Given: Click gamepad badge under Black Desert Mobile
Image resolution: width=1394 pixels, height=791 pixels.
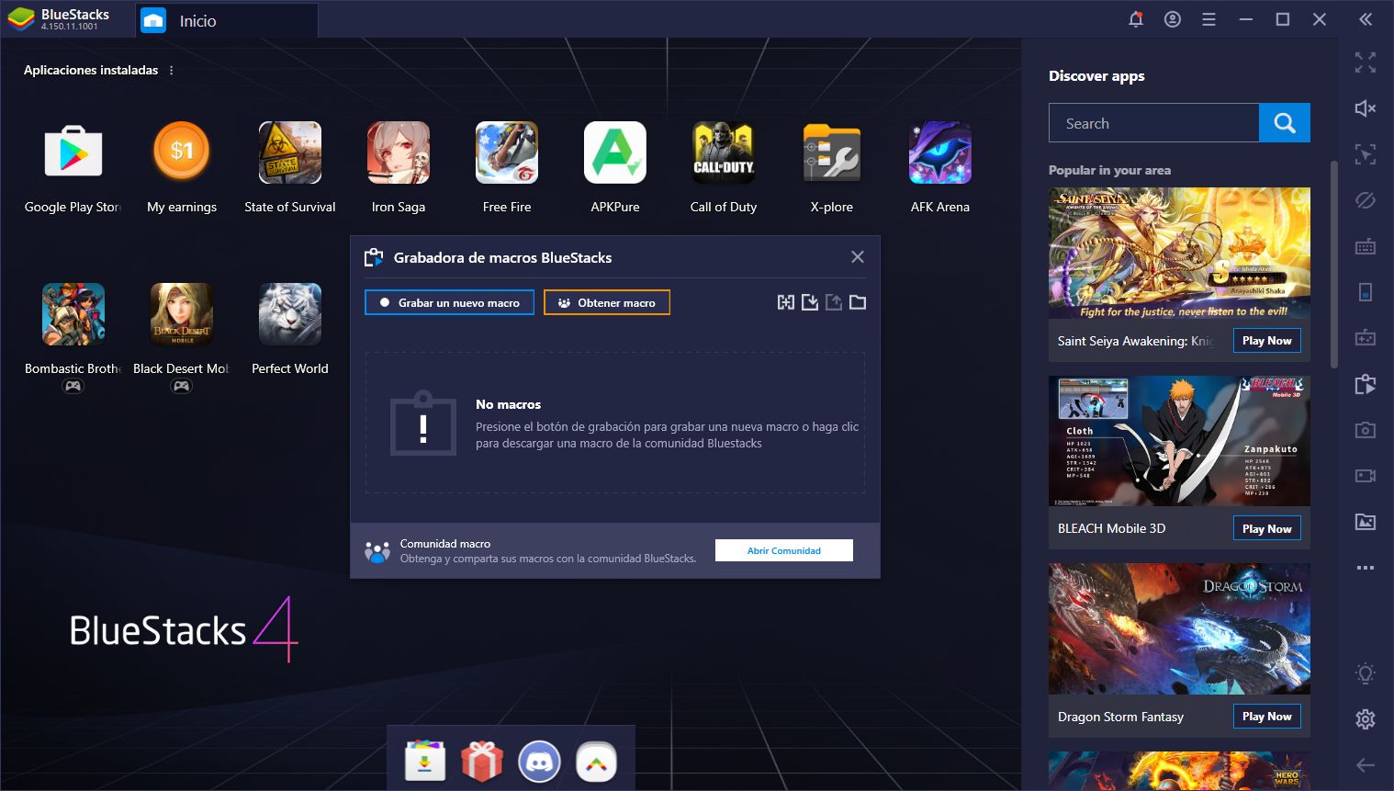Looking at the screenshot, I should click(182, 386).
